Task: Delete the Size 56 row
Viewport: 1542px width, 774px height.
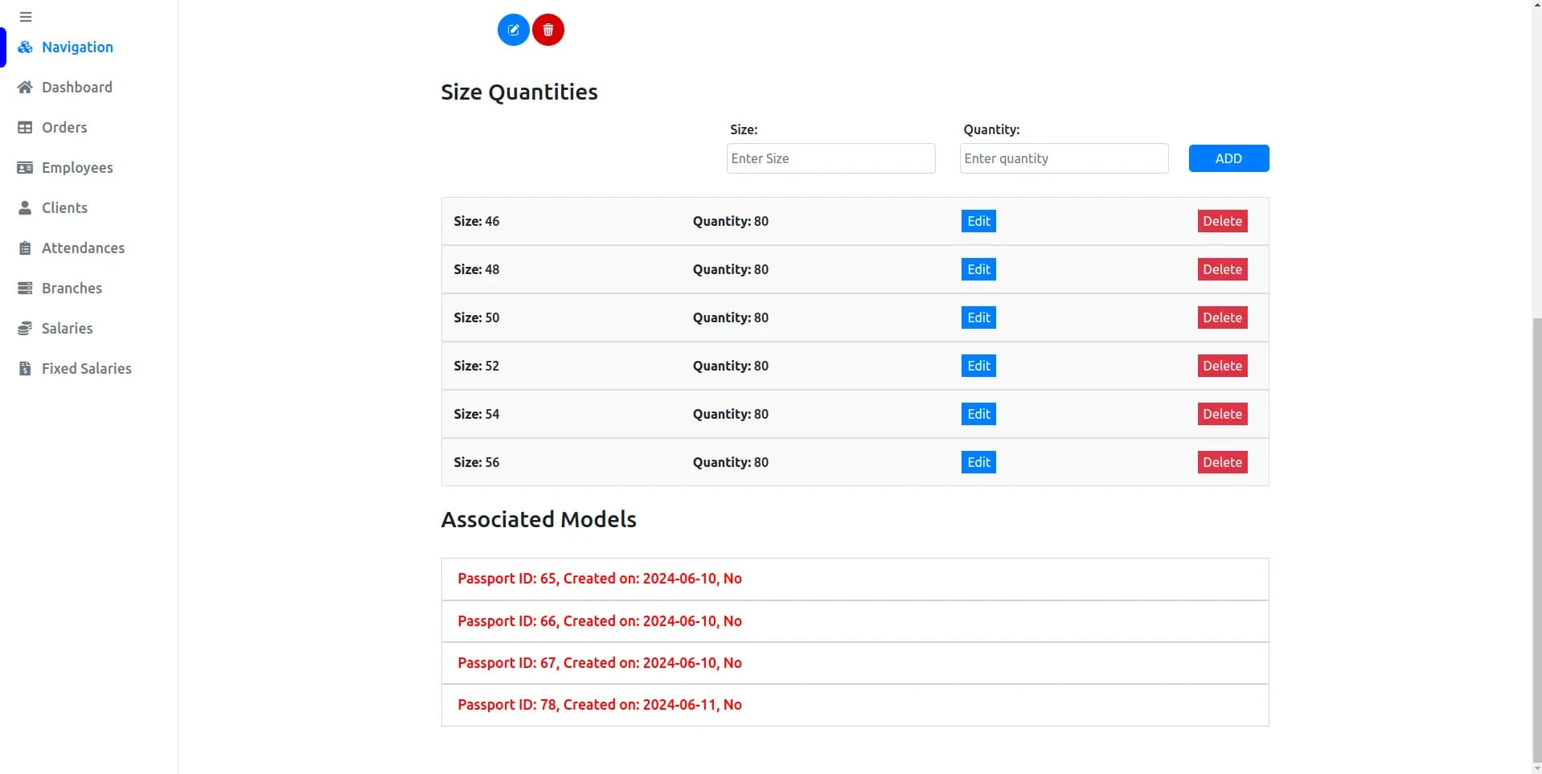Action: click(1222, 462)
